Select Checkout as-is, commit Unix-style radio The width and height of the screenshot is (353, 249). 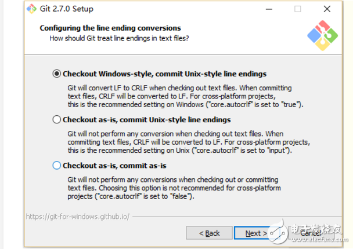click(56, 120)
